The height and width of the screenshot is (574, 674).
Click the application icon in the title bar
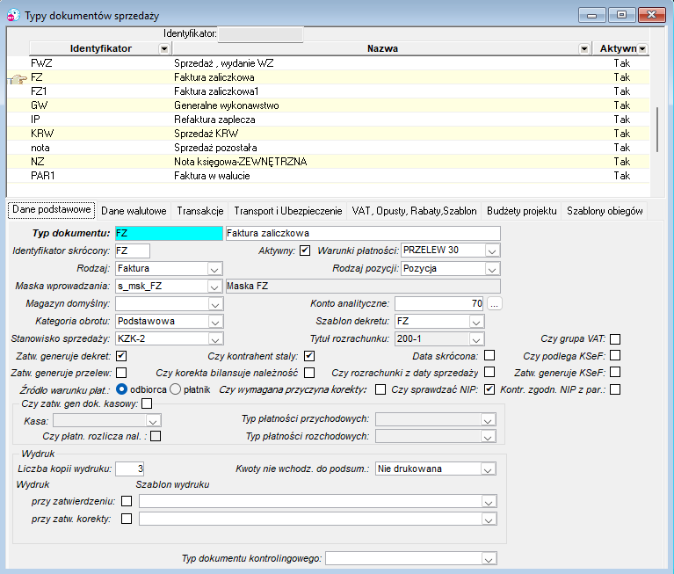tap(13, 15)
